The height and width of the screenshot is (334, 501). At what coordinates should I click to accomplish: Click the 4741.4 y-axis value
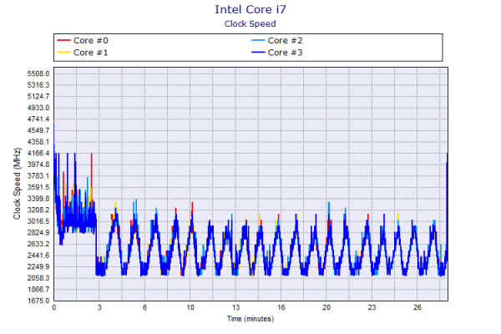38,119
